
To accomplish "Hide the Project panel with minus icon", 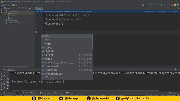I will 33,8.
